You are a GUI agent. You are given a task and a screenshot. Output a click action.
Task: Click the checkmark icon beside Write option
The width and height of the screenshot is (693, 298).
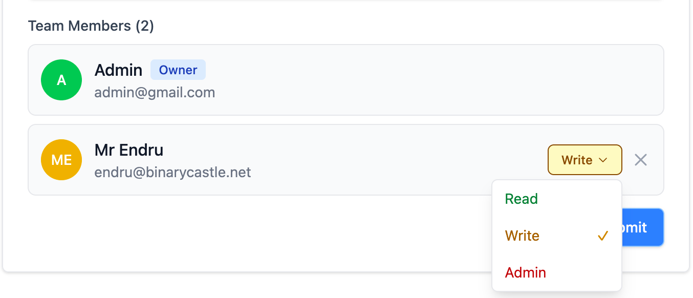coord(603,236)
